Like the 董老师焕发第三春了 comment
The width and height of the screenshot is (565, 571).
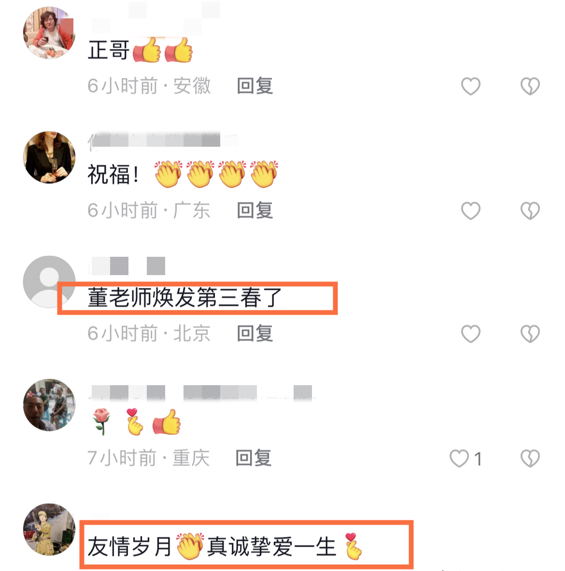pyautogui.click(x=471, y=334)
